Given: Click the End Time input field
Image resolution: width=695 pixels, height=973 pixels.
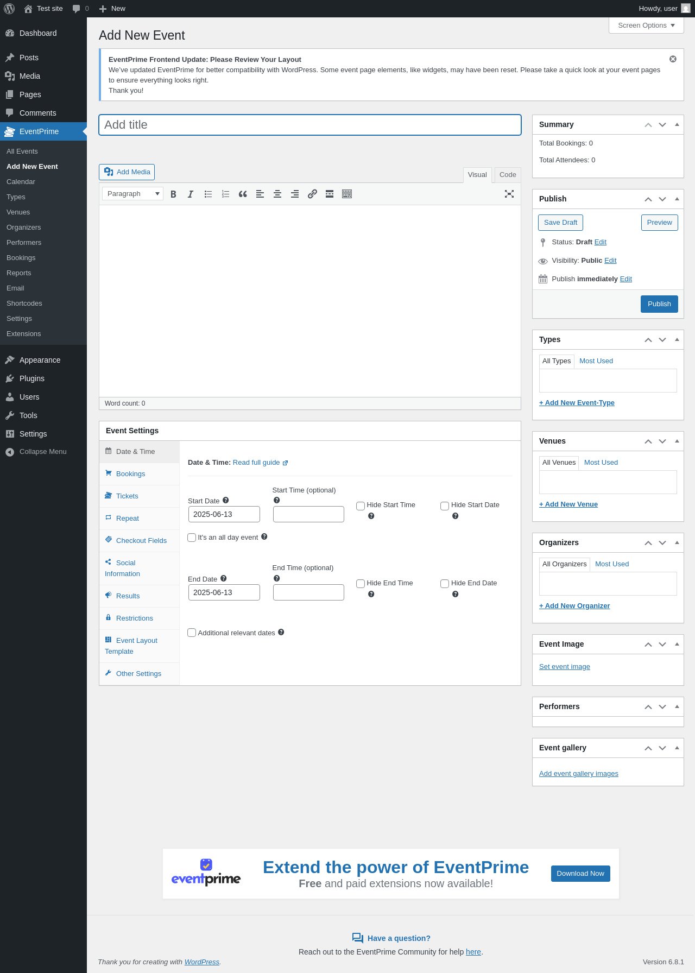Looking at the screenshot, I should (308, 592).
